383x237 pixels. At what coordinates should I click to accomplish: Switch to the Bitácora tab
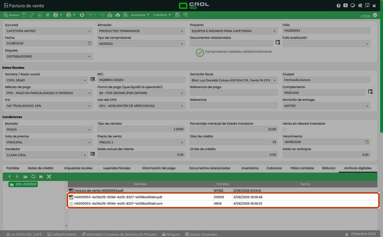[329, 168]
